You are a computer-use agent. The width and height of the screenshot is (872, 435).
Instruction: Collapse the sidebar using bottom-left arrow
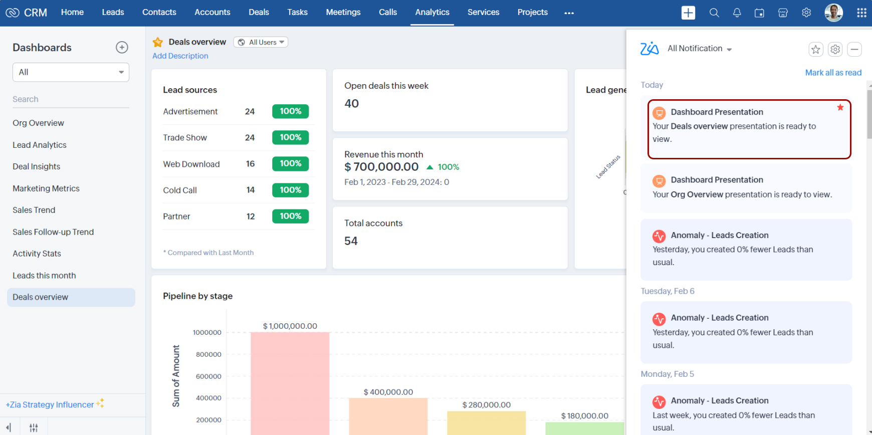click(x=9, y=427)
